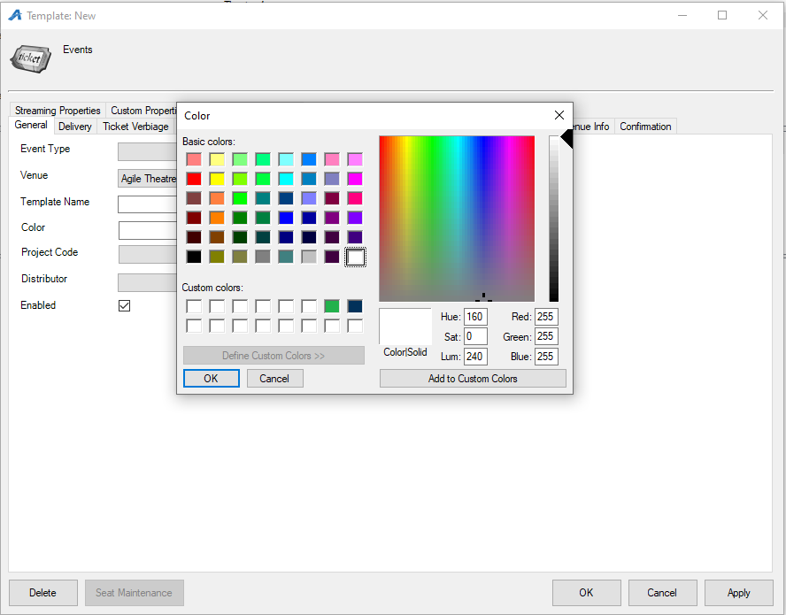Screen dimensions: 786x615
Task: Click the Delete button
Action: (x=43, y=593)
